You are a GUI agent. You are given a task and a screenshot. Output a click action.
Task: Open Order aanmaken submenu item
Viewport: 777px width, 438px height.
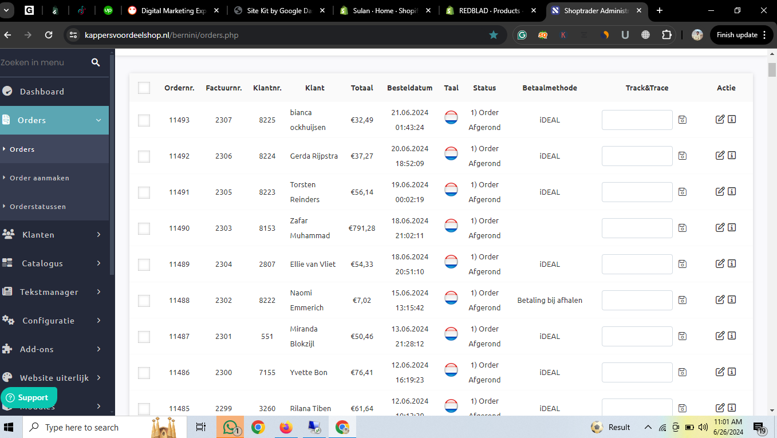(x=40, y=178)
